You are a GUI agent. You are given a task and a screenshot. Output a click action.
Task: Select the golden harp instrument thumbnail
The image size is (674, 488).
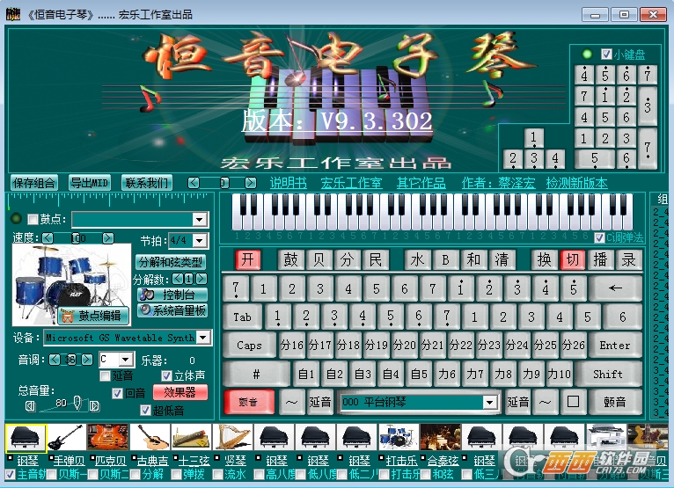[x=232, y=437]
